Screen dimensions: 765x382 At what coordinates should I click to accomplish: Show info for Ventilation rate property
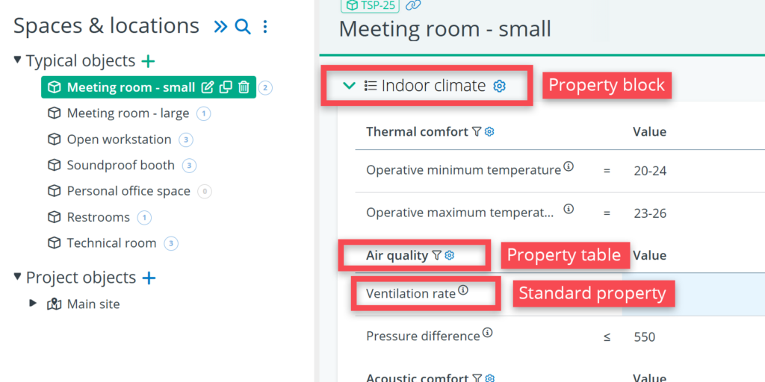coord(463,290)
